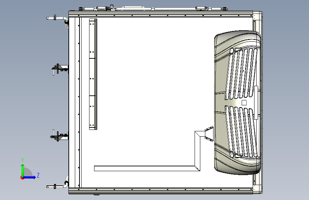Select the bottom frame profile of the cabinet
The image size is (309, 200).
pyautogui.click(x=161, y=191)
